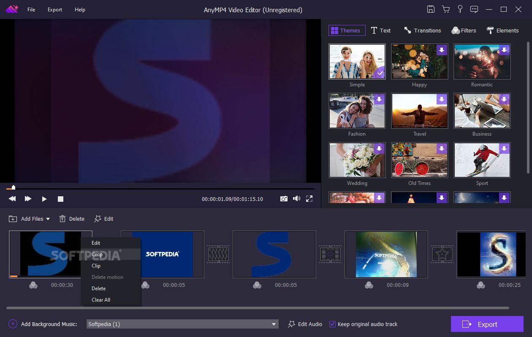The image size is (532, 337).
Task: Select the Wedding theme thumbnail
Action: 357,160
